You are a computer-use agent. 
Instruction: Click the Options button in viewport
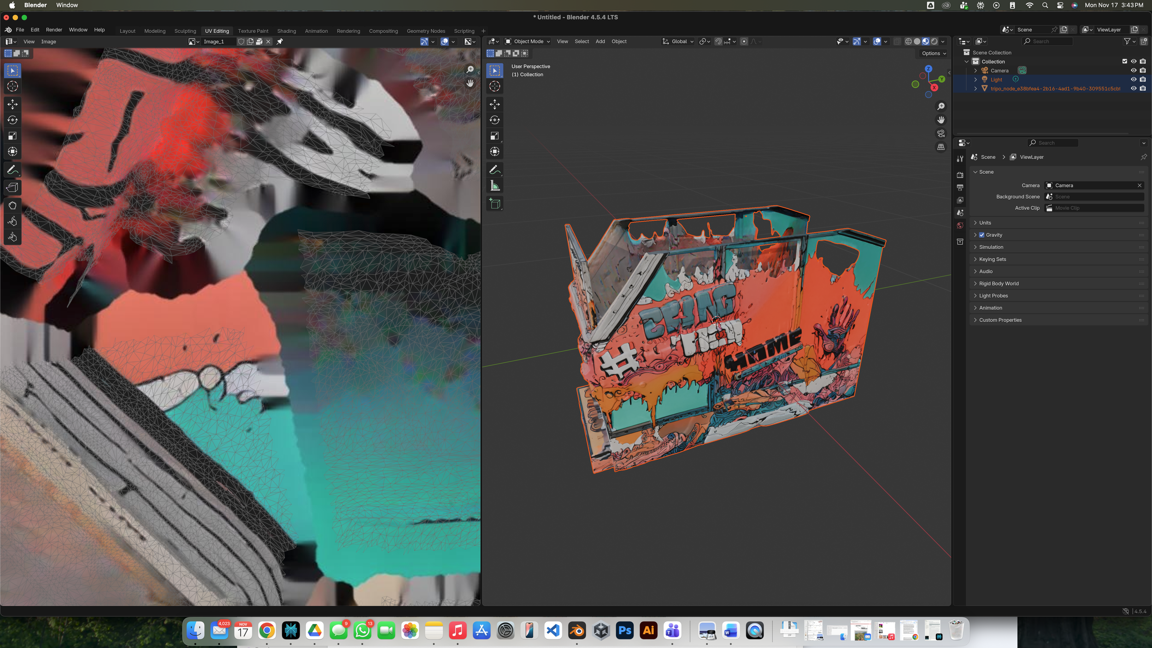(934, 53)
